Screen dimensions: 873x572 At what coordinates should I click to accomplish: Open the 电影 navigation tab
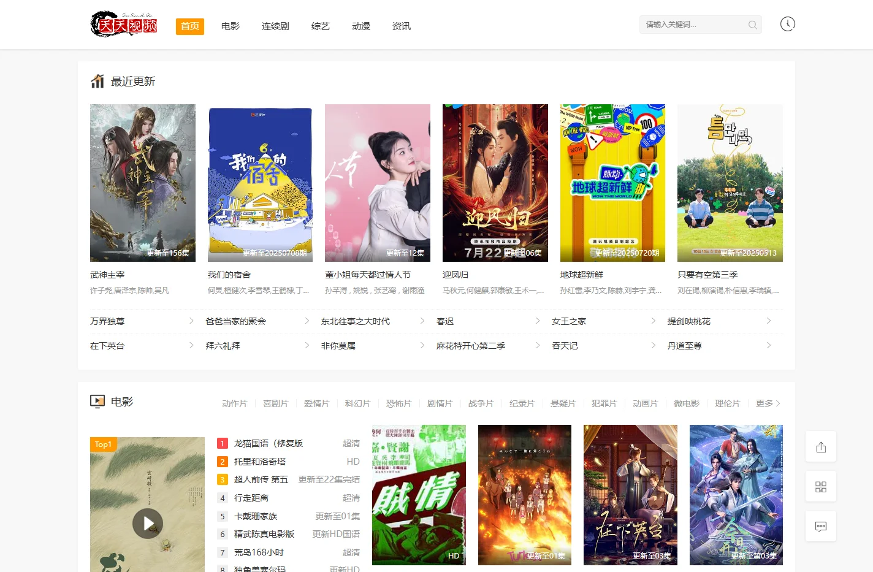231,26
